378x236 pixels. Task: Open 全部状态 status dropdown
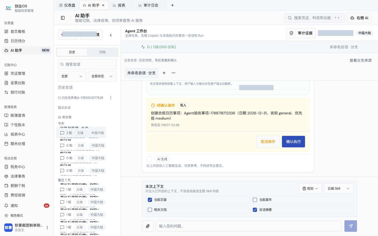tap(102, 76)
